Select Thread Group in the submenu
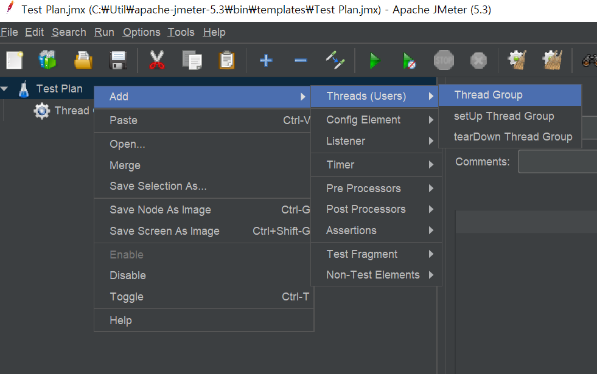The height and width of the screenshot is (374, 597). 510,95
